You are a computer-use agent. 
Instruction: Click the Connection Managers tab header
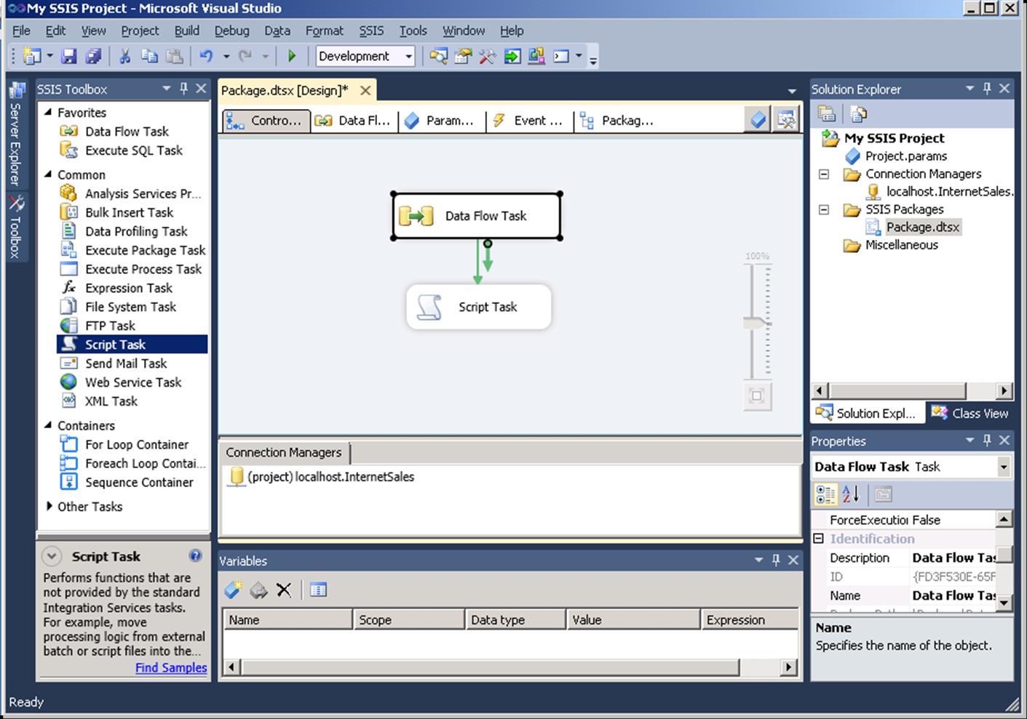pos(284,452)
